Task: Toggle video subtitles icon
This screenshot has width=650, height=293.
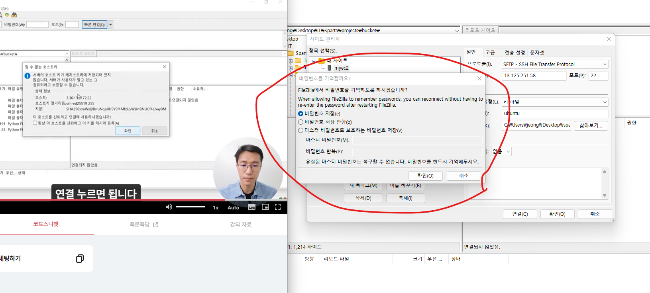Action: pos(251,207)
